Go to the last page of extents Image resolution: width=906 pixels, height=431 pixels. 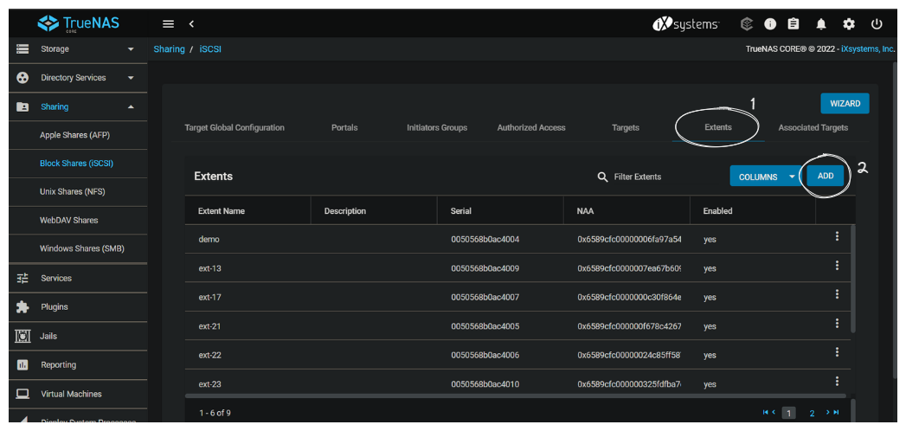836,413
